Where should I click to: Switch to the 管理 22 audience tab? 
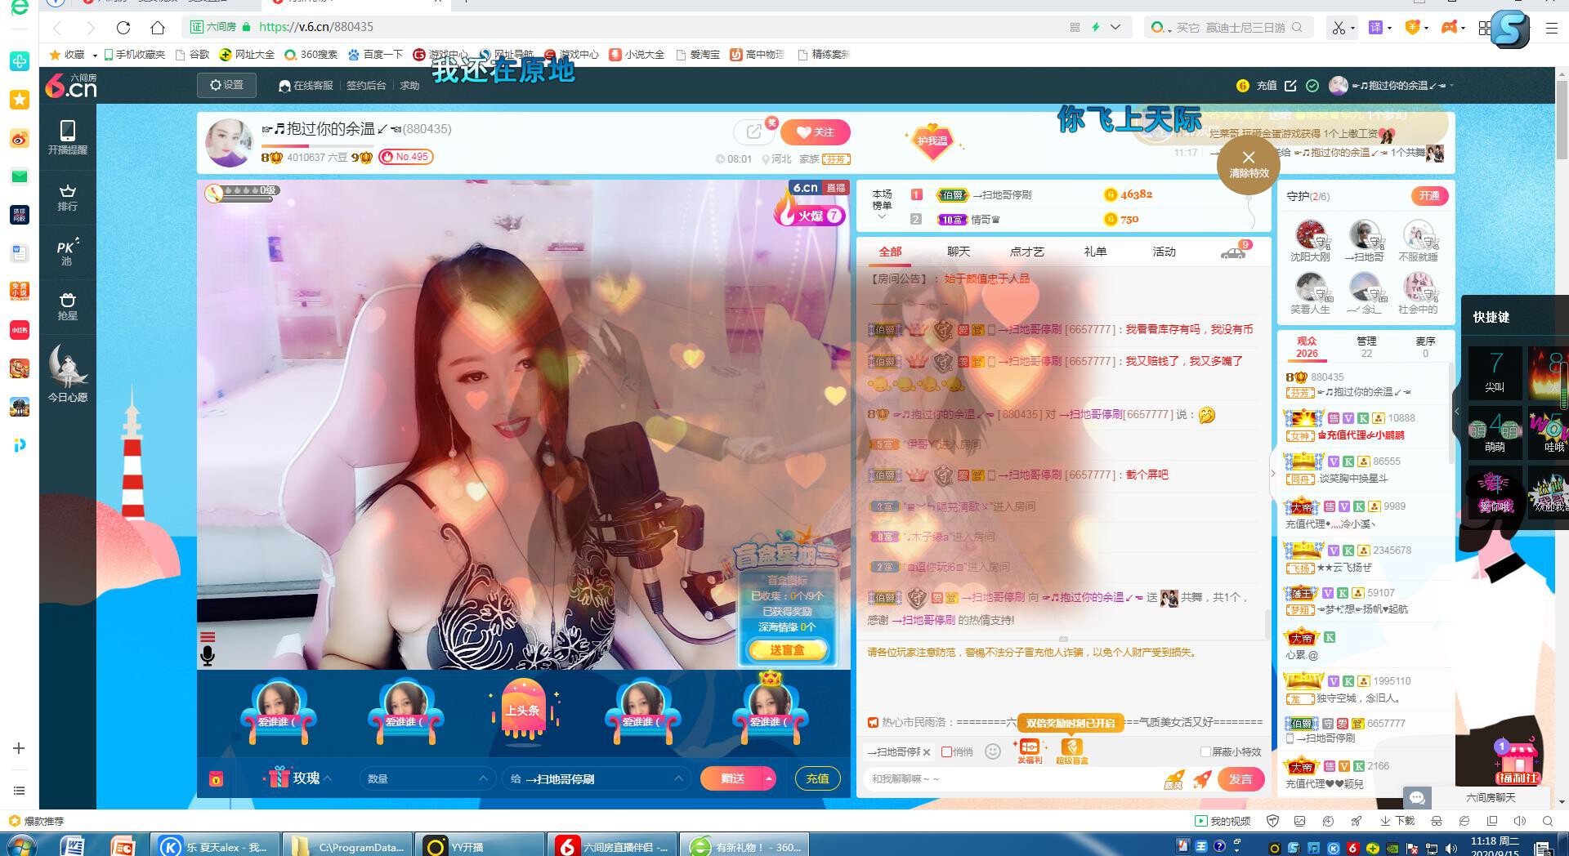click(1366, 347)
